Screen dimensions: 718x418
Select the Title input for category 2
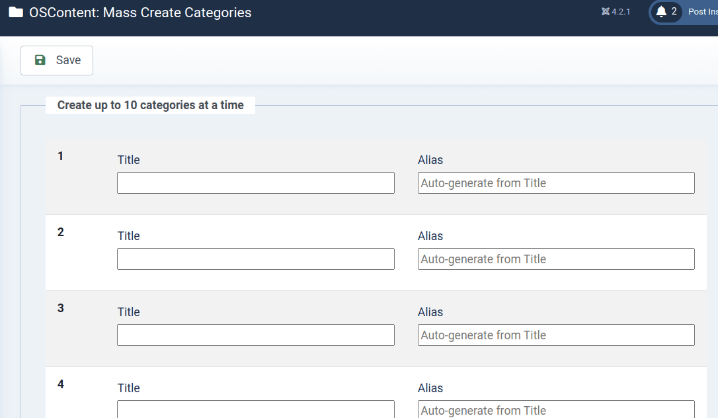(x=255, y=259)
